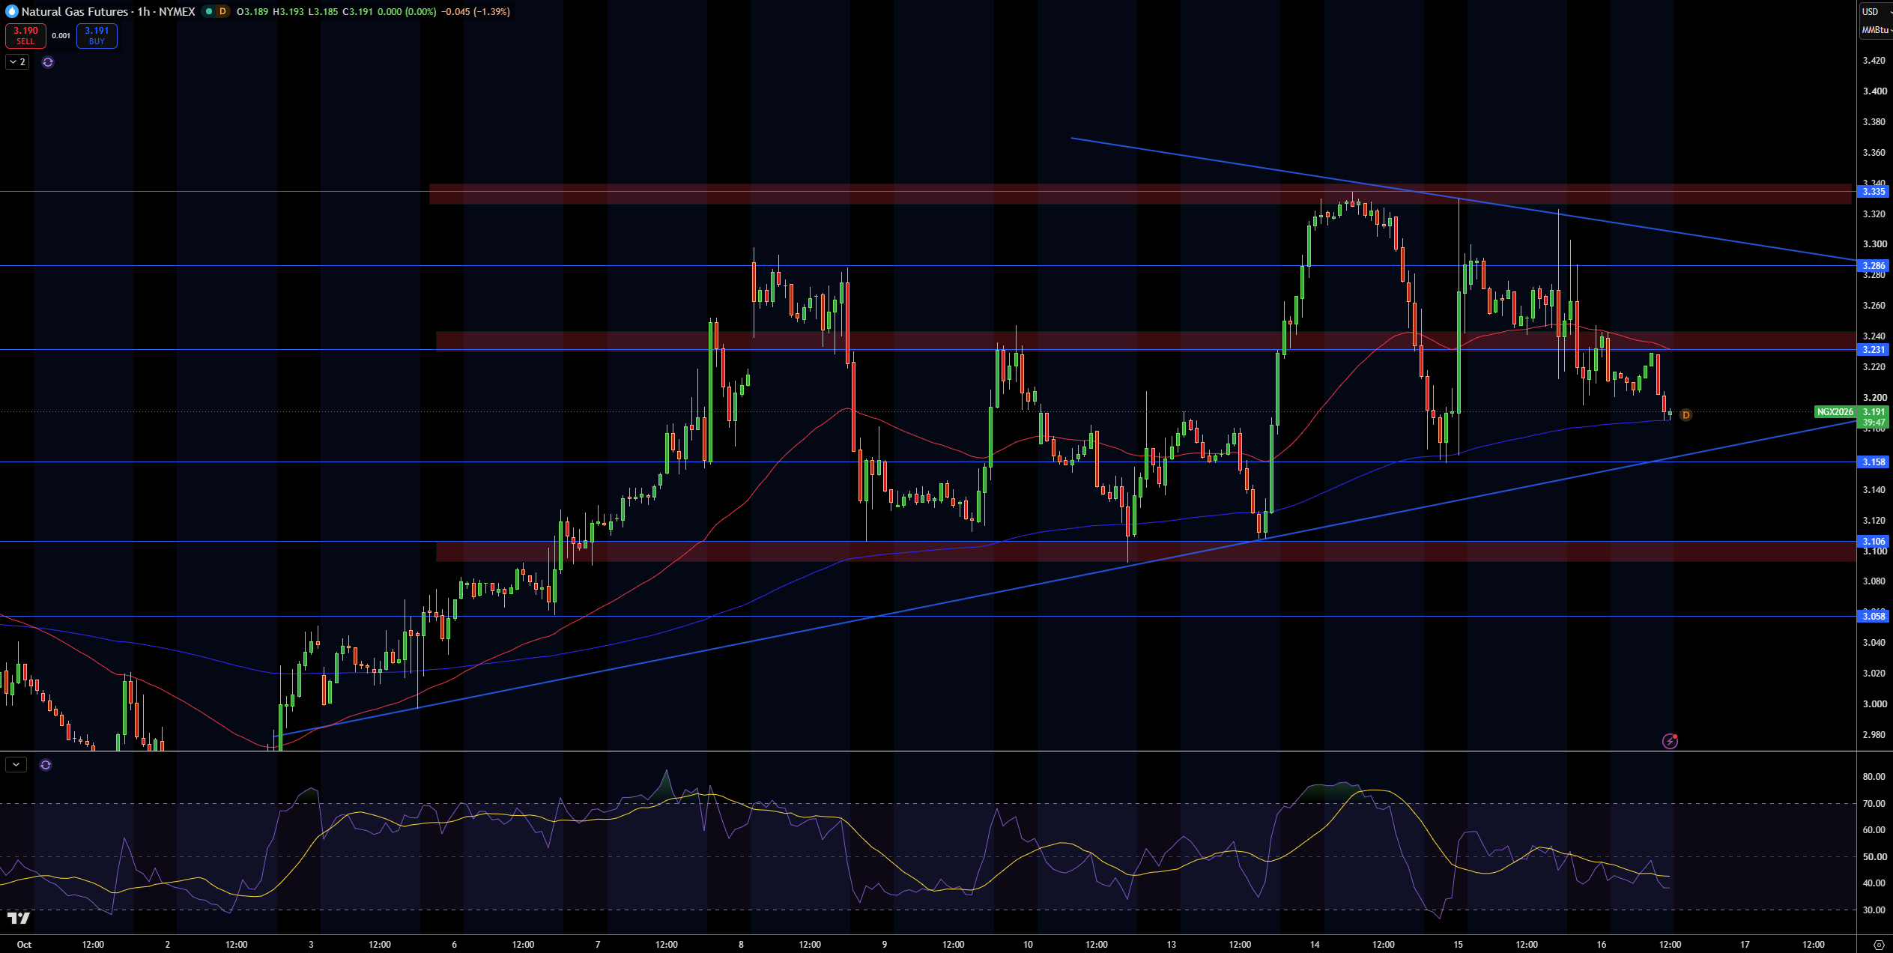
Task: Click the C3.191 close value in header
Action: click(357, 11)
